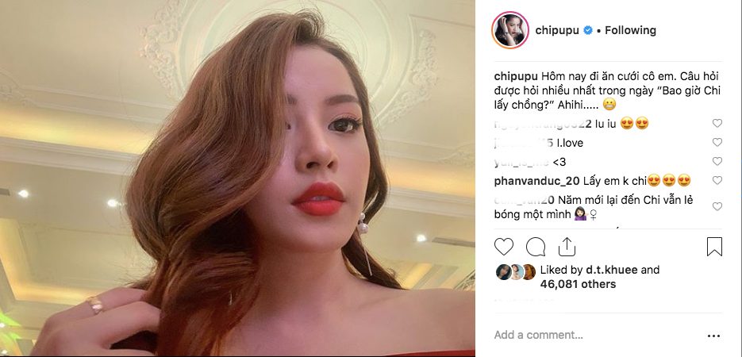Like phanvanduc_20's comment heart
Image resolution: width=742 pixels, height=357 pixels.
(717, 180)
